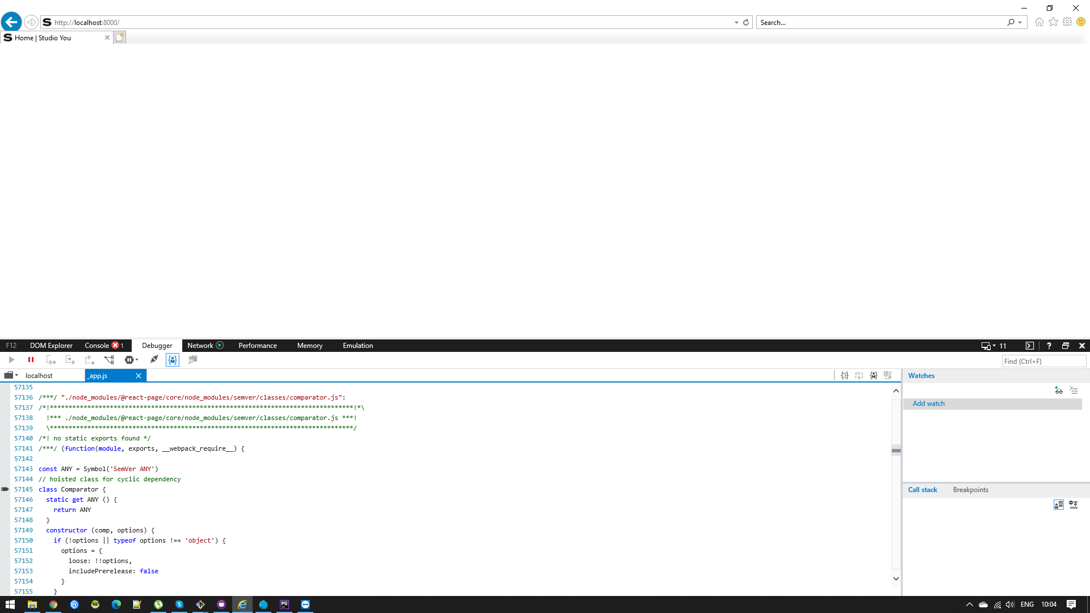The height and width of the screenshot is (613, 1090).
Task: Select the Step out icon
Action: 89,360
